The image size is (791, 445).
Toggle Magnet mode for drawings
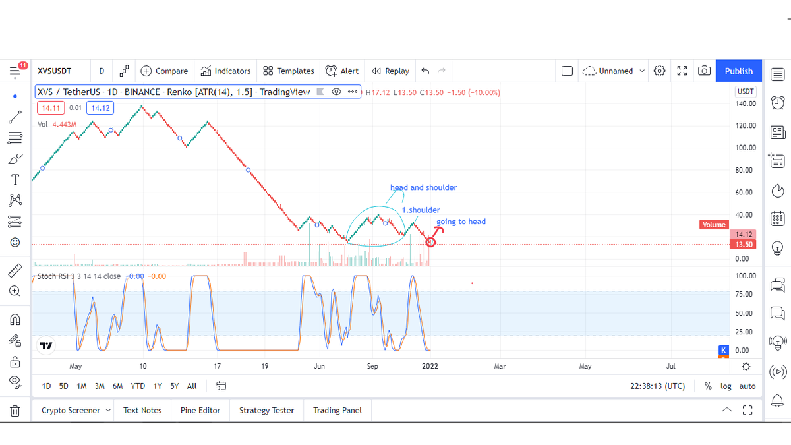click(15, 320)
